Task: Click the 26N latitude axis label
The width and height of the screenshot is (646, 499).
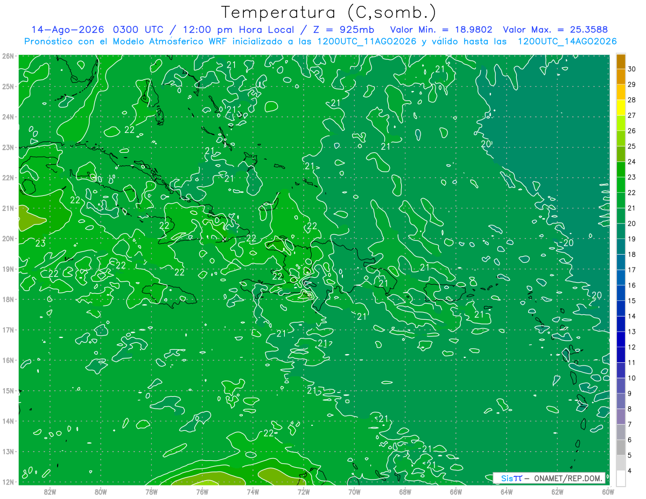Action: (8, 55)
